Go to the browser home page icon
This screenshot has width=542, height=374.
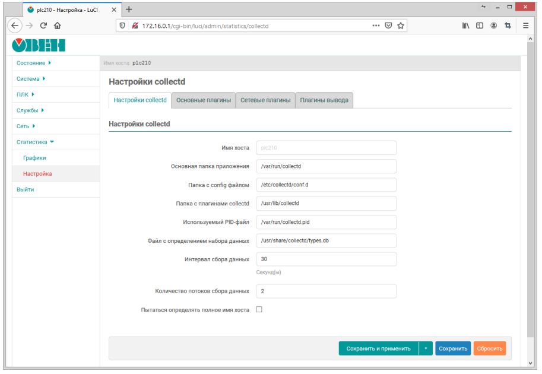pyautogui.click(x=58, y=26)
